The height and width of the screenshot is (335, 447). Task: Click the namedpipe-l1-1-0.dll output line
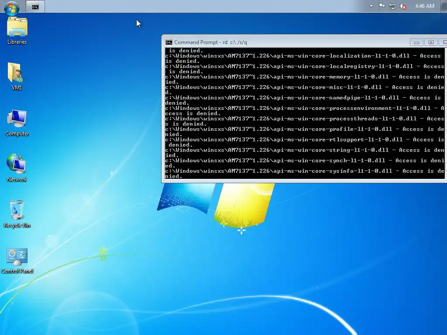coord(304,100)
